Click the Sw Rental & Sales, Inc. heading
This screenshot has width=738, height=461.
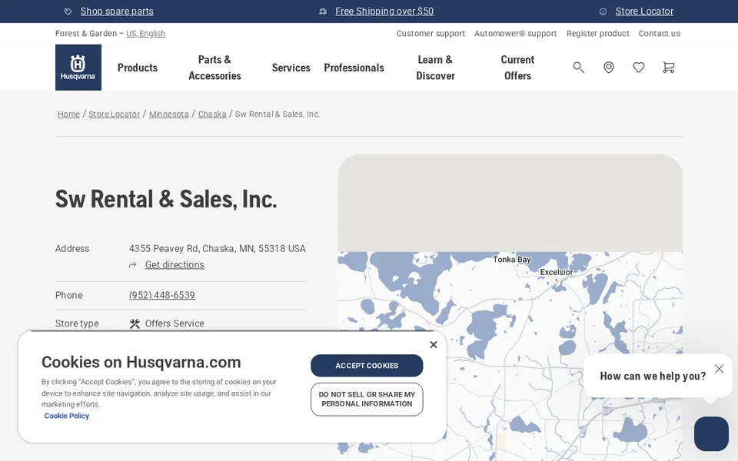click(166, 200)
